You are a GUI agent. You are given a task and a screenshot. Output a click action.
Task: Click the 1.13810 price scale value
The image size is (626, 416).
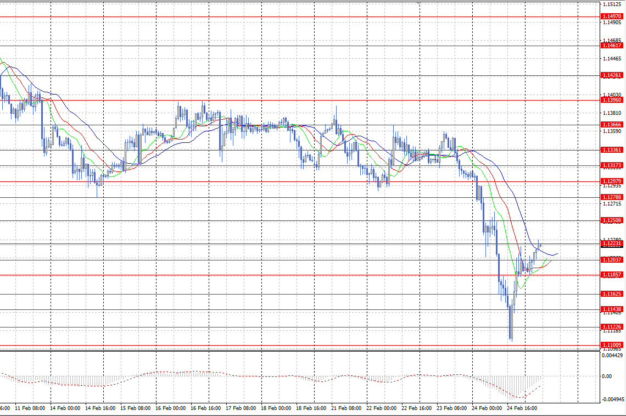612,113
